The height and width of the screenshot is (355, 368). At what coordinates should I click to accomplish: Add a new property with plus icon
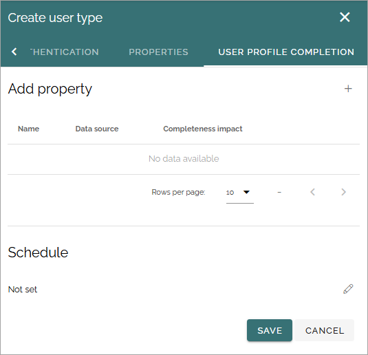click(x=348, y=89)
